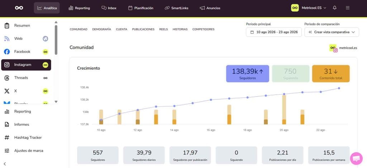Image resolution: width=367 pixels, height=168 pixels.
Task: Select Web in the sidebar
Action: 26,39
